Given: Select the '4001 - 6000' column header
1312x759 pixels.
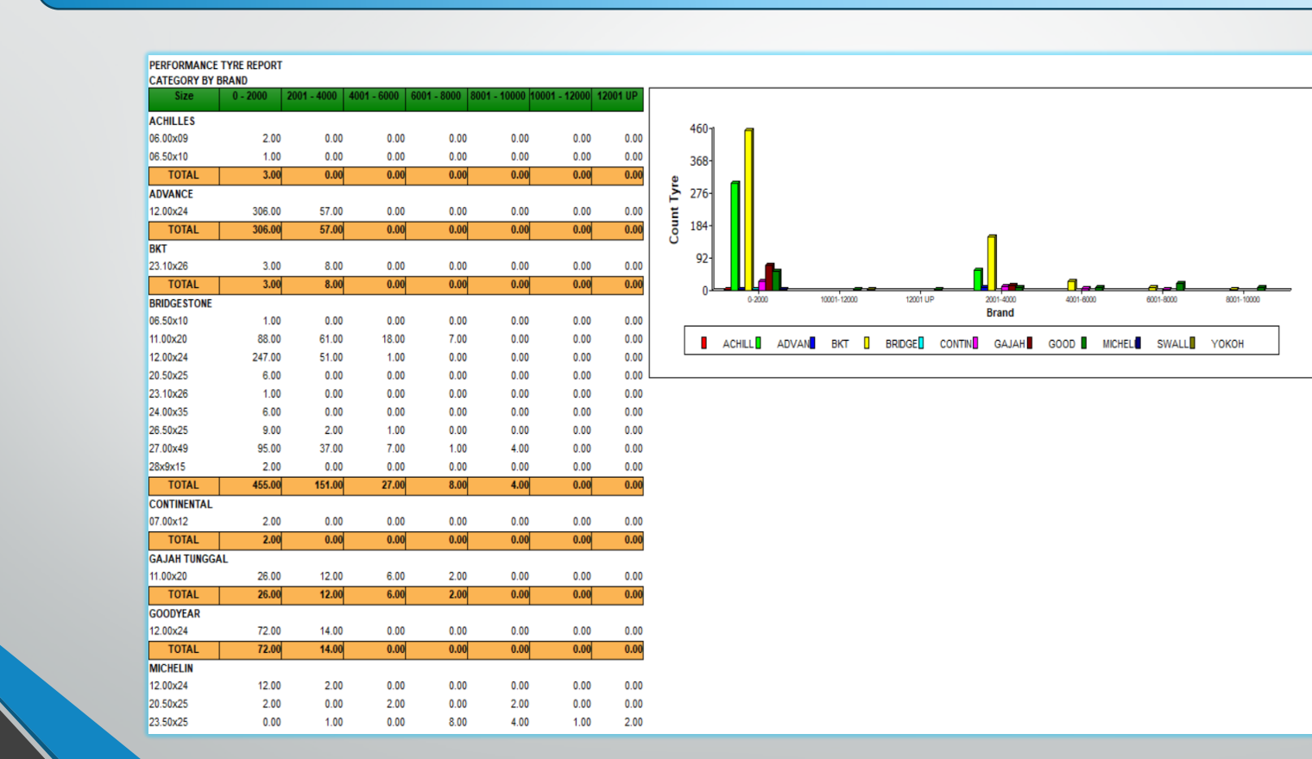Looking at the screenshot, I should pos(375,98).
